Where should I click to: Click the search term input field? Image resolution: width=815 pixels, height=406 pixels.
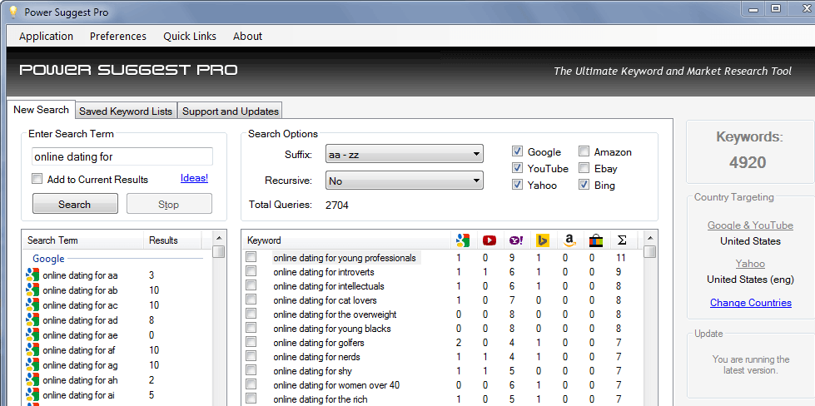(122, 156)
